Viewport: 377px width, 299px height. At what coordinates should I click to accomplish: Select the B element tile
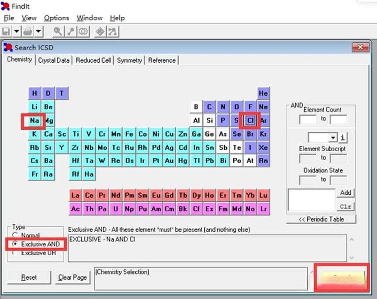pos(196,107)
